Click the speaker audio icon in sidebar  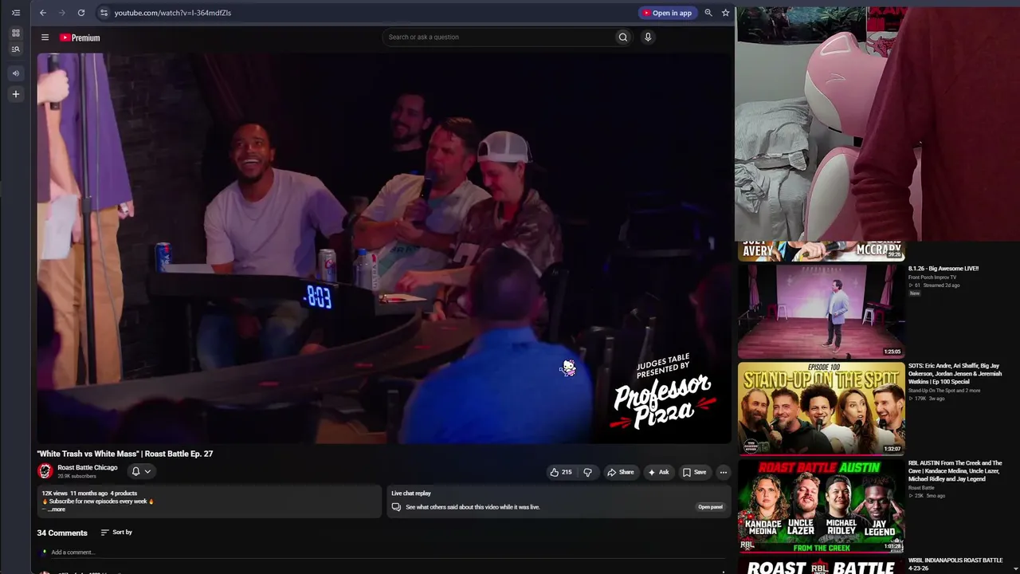[x=15, y=73]
